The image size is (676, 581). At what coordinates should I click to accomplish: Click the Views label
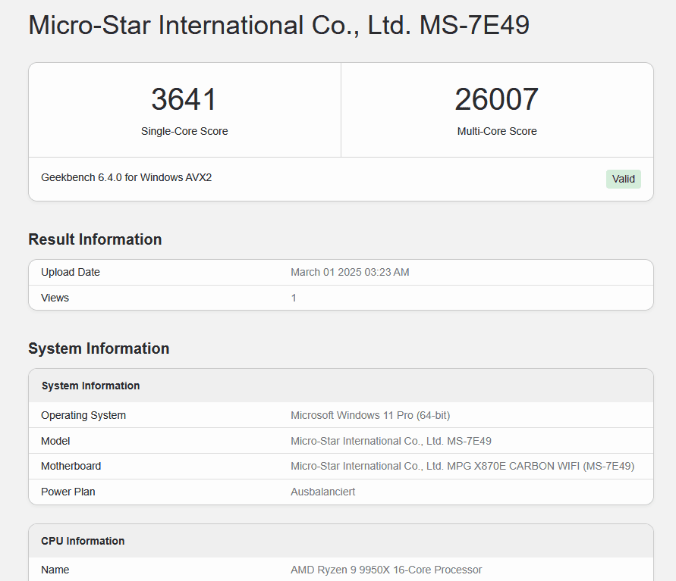point(55,298)
